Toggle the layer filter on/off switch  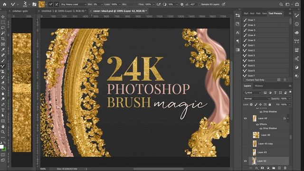(x=290, y=92)
